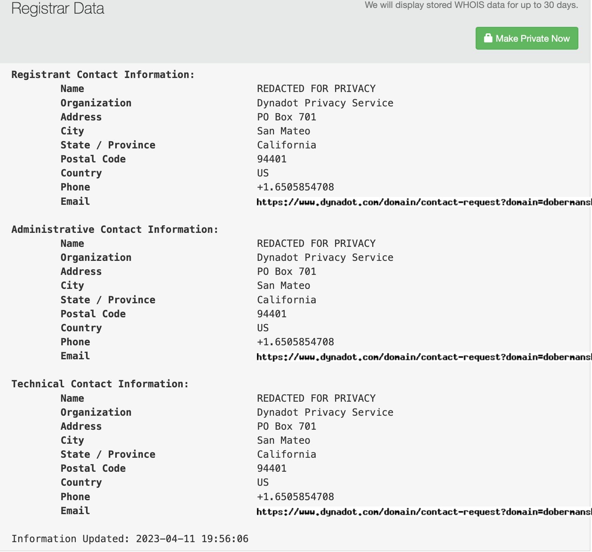The image size is (592, 552).
Task: Click the Make Private Now button
Action: [x=526, y=38]
